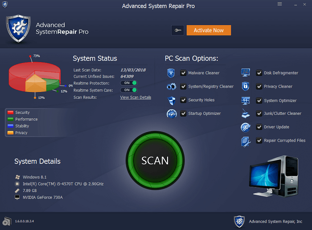
Task: Click the Malware Cleaner shield icon
Action: (171, 73)
